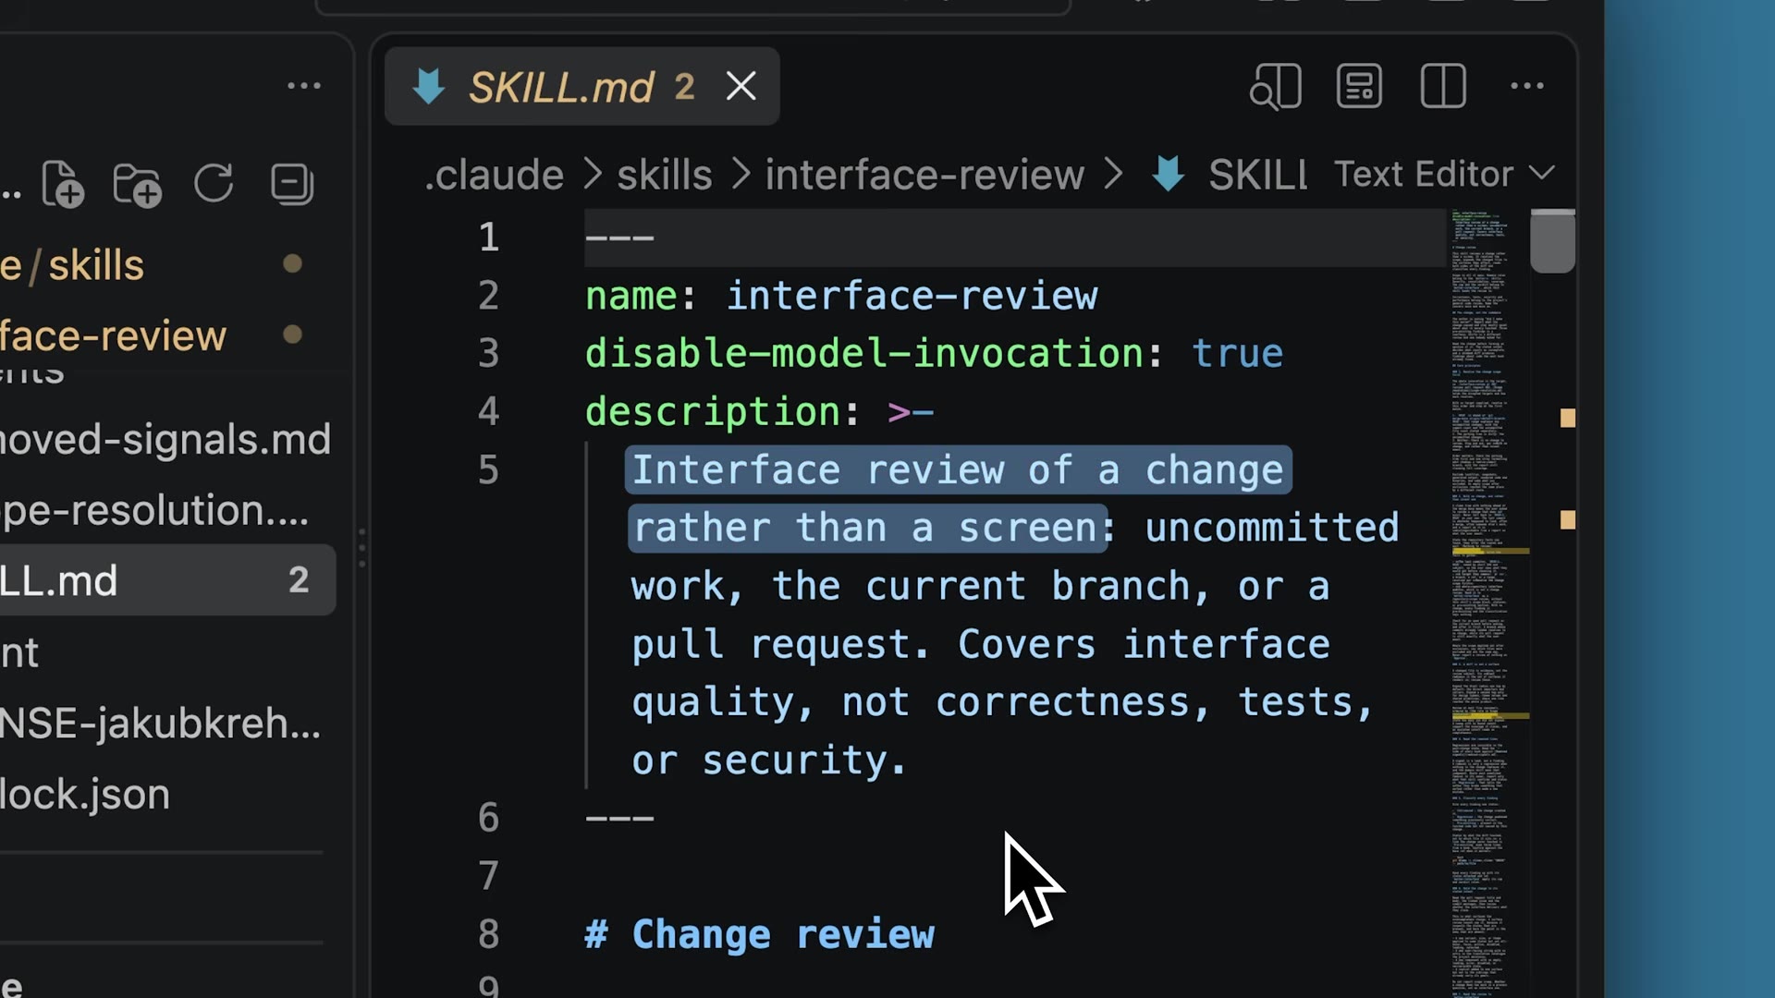This screenshot has height=998, width=1775.
Task: Open editor more actions ellipsis menu
Action: 1526,86
